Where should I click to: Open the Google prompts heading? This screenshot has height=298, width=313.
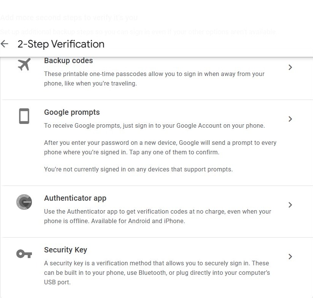pyautogui.click(x=72, y=113)
